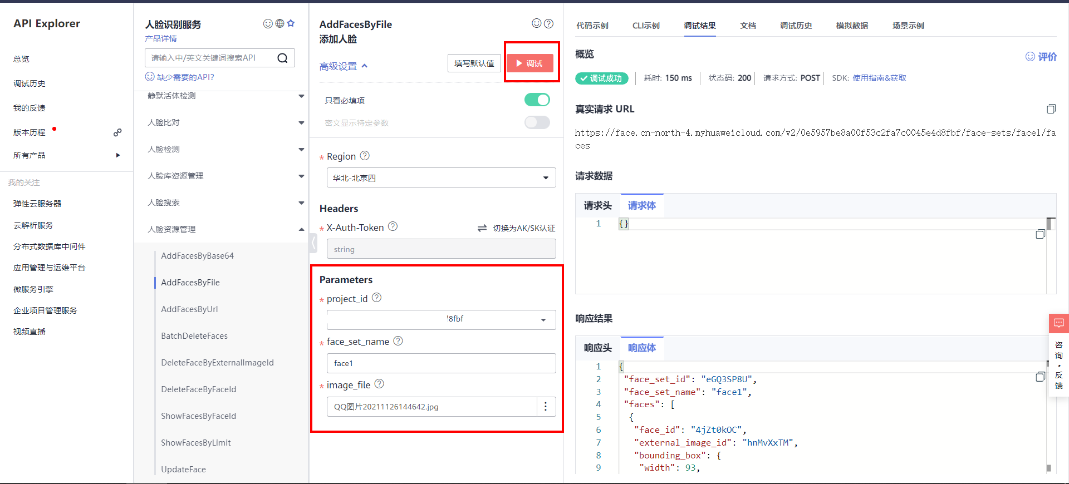Click the 填写默认值 button
The height and width of the screenshot is (484, 1069).
474,63
